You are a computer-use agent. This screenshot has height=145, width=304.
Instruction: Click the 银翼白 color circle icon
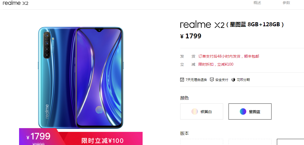coord(195,111)
